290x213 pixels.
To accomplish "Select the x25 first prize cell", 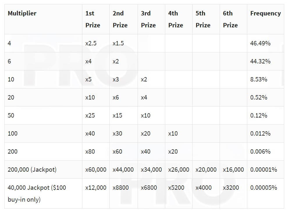I will 90,116.
